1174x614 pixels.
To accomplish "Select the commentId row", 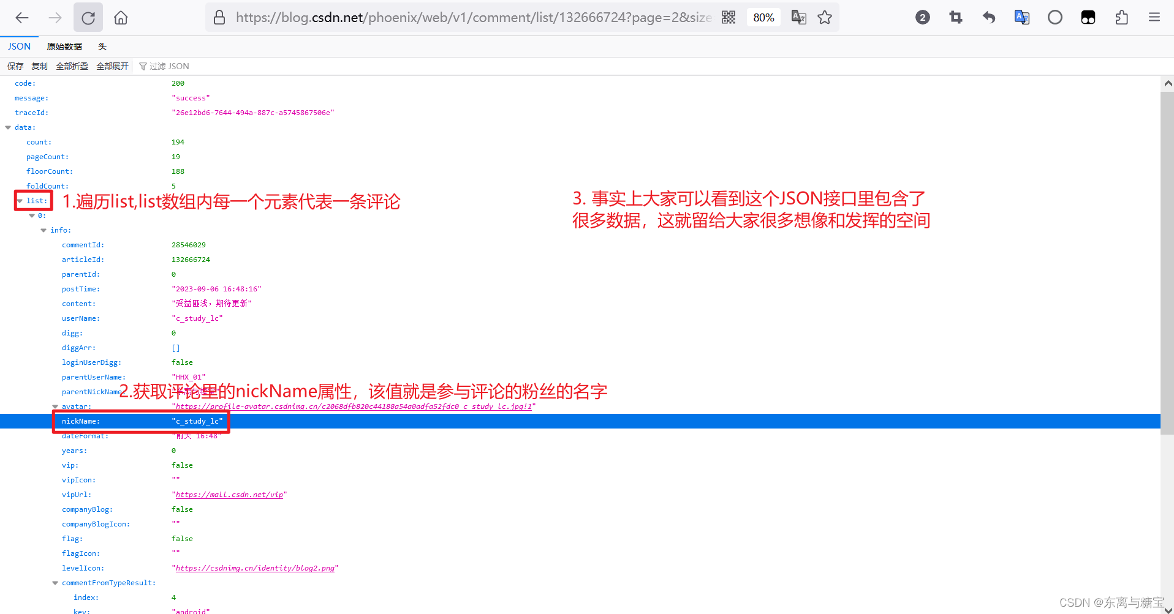I will click(x=580, y=245).
